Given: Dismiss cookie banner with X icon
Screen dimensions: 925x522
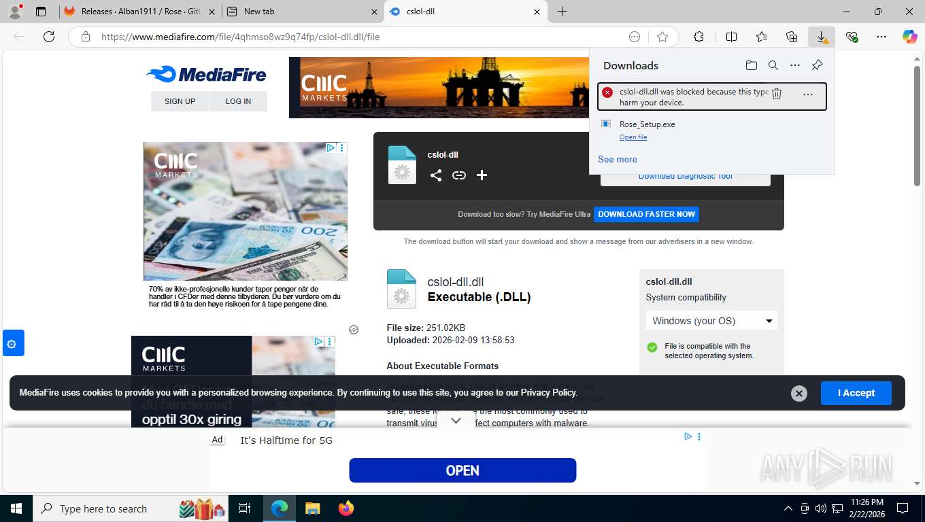Looking at the screenshot, I should 799,393.
